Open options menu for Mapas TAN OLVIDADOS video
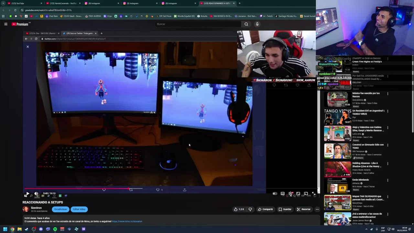 click(387, 197)
